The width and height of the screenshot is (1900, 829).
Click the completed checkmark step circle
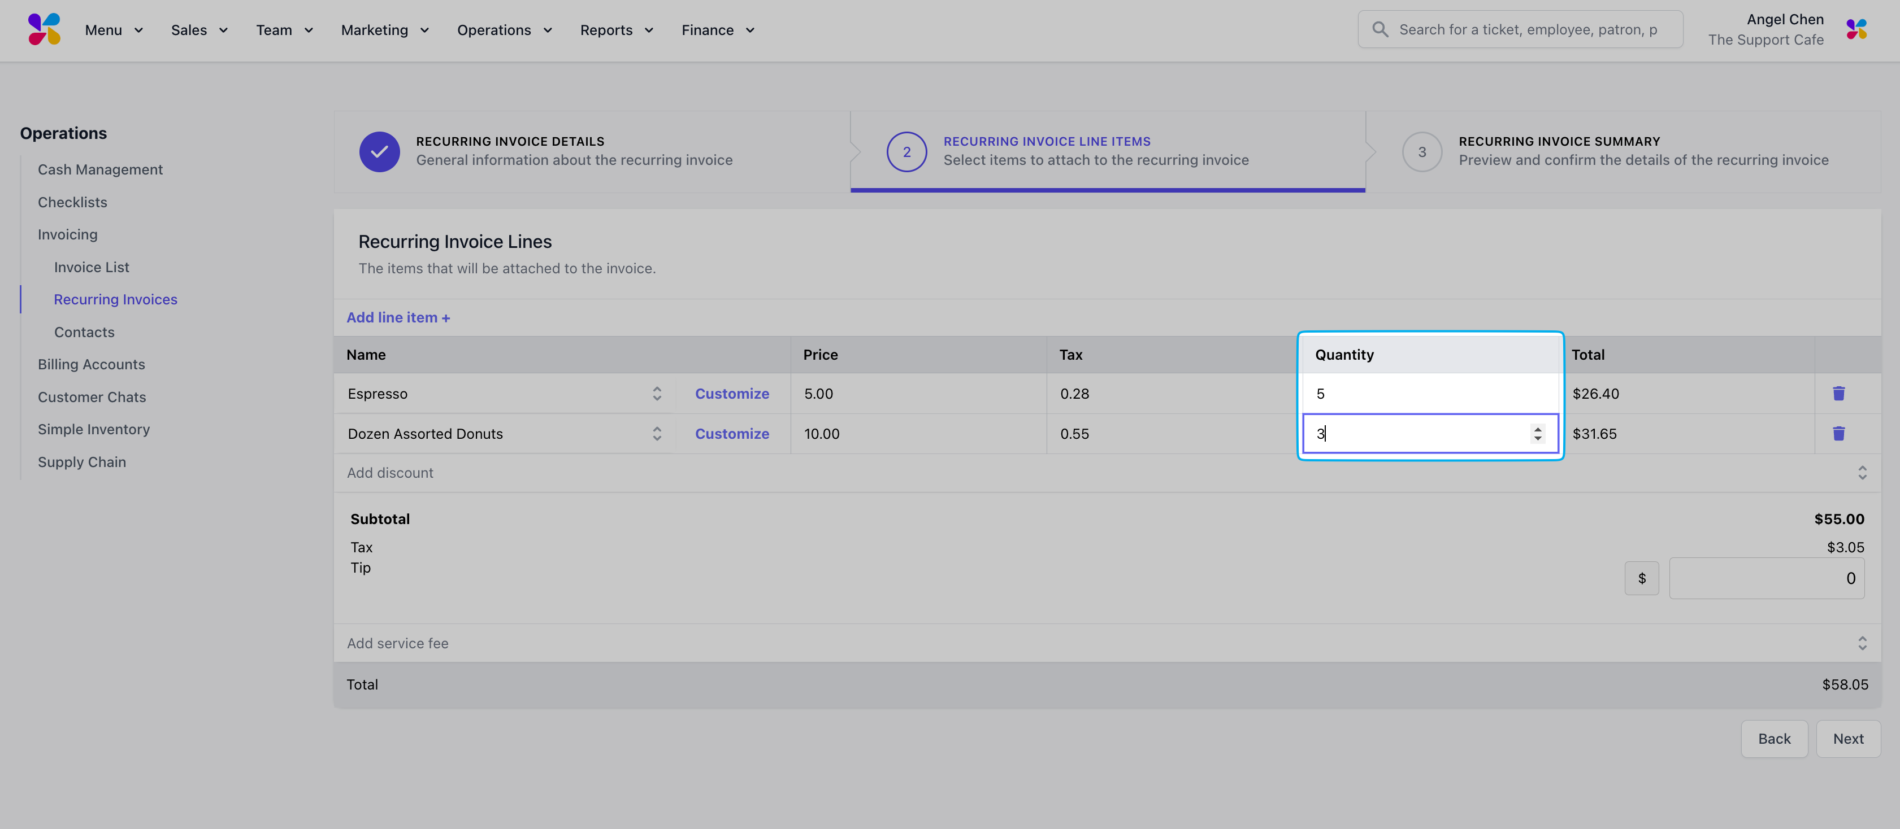click(379, 152)
